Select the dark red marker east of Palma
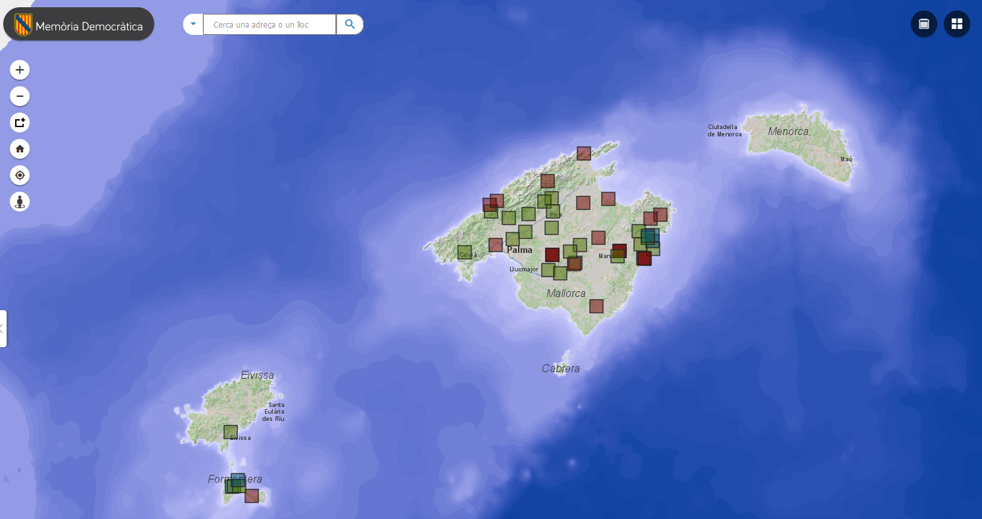This screenshot has height=519, width=982. tap(551, 254)
